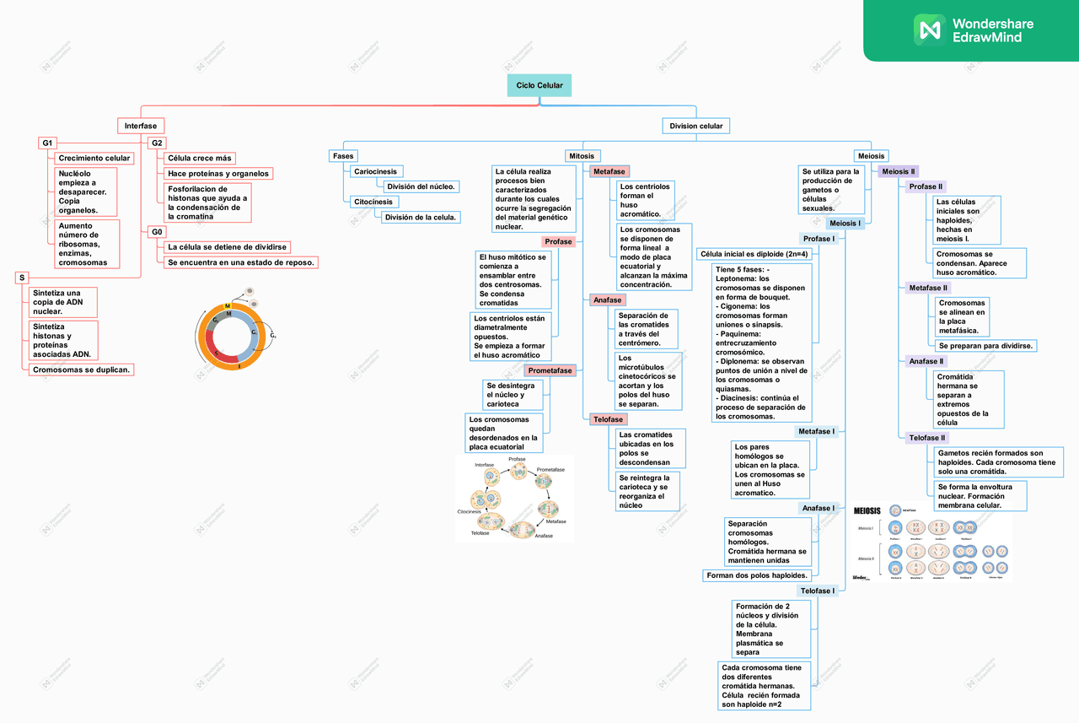Select "Célula inicial es diploide (2n=4)"
1079x723 pixels.
tap(754, 254)
